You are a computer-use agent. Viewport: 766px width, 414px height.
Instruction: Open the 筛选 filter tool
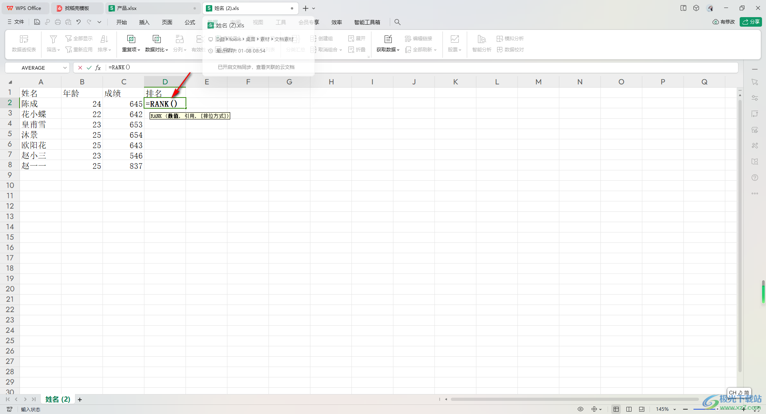point(53,43)
